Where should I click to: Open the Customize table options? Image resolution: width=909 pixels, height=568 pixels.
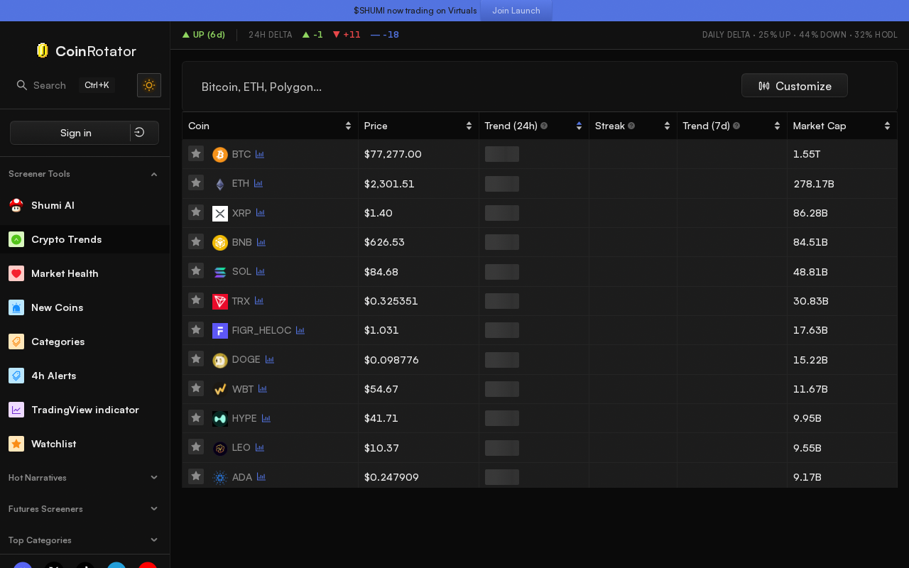pyautogui.click(x=794, y=86)
